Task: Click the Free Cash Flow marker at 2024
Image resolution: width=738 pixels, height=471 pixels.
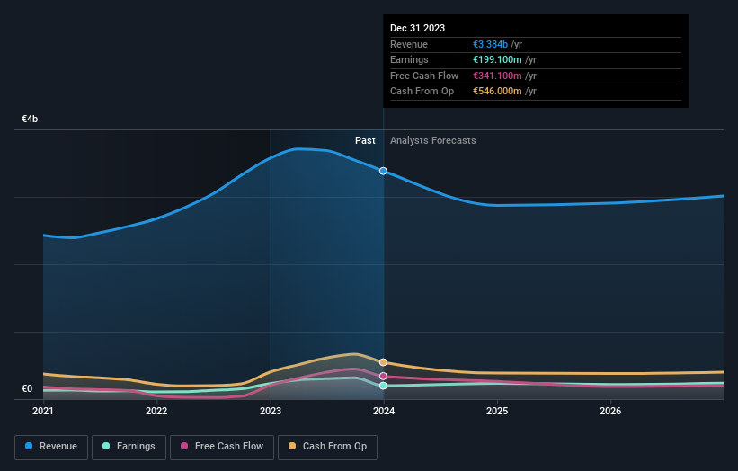Action: (x=383, y=376)
